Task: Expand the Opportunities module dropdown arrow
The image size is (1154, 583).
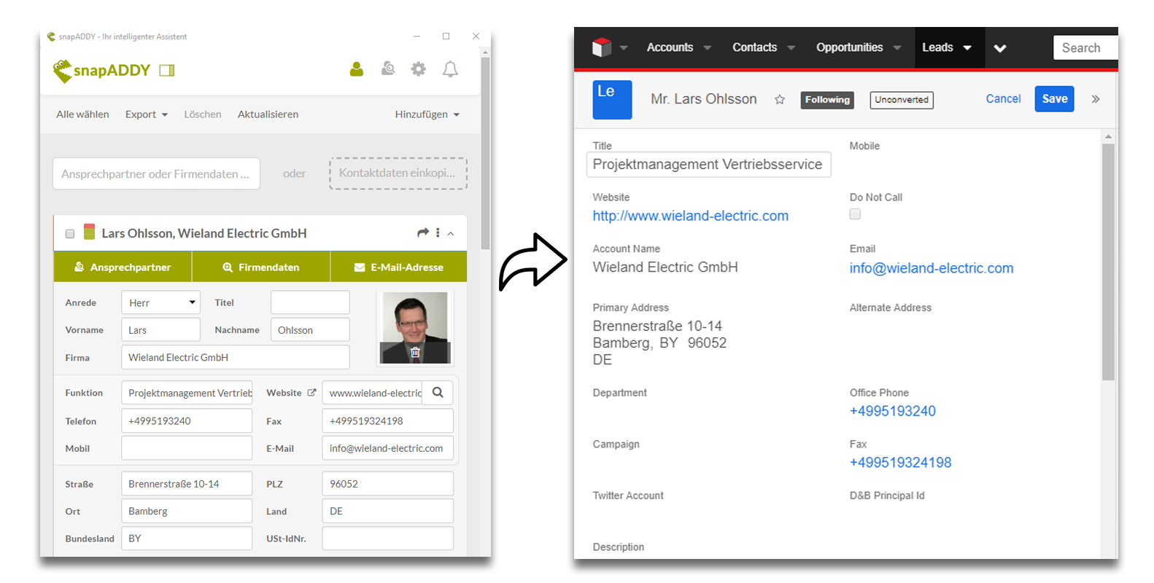Action: (897, 48)
